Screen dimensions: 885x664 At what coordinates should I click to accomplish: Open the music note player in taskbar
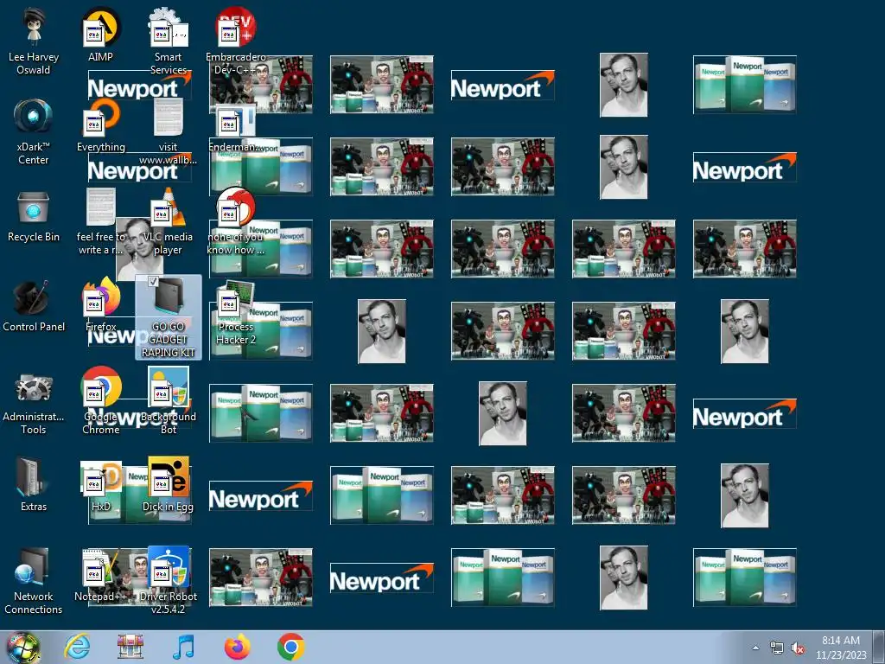click(x=183, y=647)
